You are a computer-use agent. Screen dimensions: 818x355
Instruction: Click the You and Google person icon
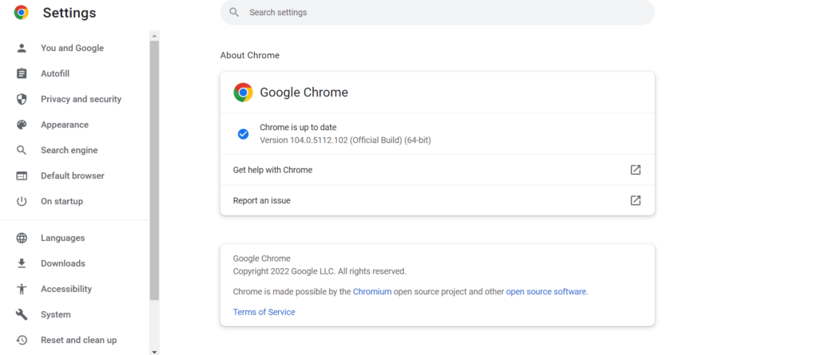click(x=22, y=48)
